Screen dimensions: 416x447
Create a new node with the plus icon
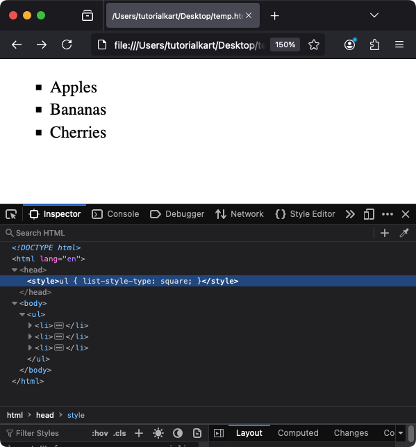385,233
